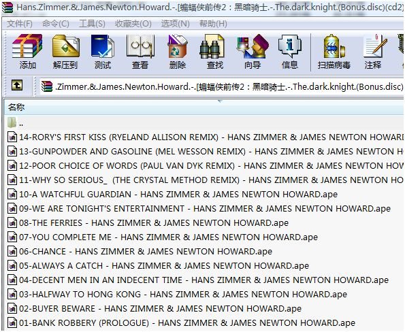Open the 命令(C) menu
Image resolution: width=405 pixels, height=332 pixels.
click(56, 24)
